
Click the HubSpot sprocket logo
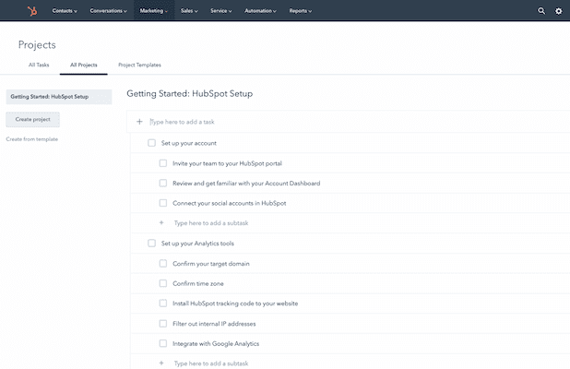point(32,11)
